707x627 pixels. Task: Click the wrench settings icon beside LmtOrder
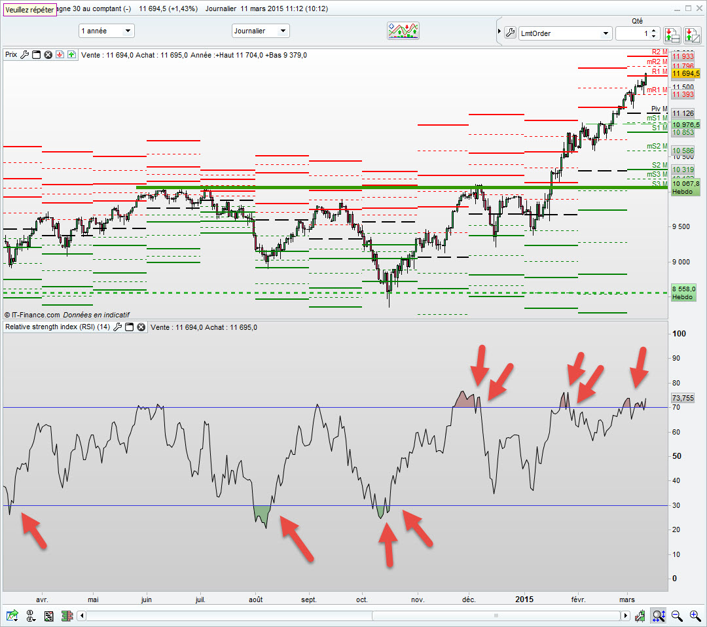pos(510,33)
